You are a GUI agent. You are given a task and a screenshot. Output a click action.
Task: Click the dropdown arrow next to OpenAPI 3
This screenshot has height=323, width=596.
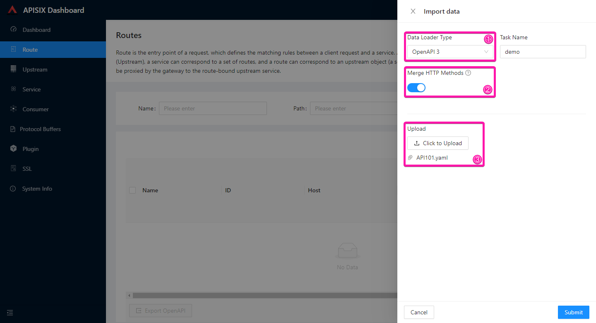(486, 52)
